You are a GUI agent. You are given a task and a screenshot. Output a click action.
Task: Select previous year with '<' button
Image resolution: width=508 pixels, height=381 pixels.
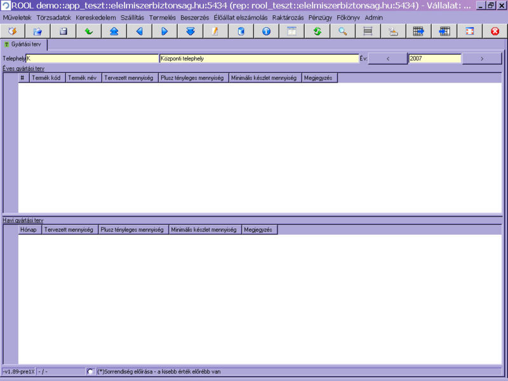pyautogui.click(x=387, y=58)
